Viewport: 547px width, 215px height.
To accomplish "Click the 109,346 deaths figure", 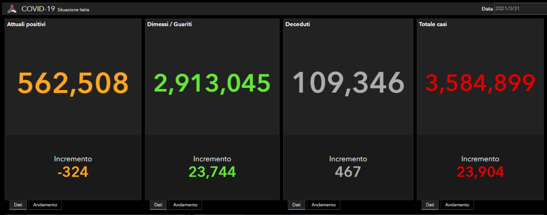I will click(x=348, y=83).
